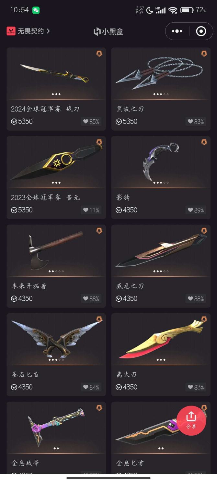This screenshot has height=483, width=217.
Task: Tap the VP price icon on 圣石匕首
Action: point(14,387)
